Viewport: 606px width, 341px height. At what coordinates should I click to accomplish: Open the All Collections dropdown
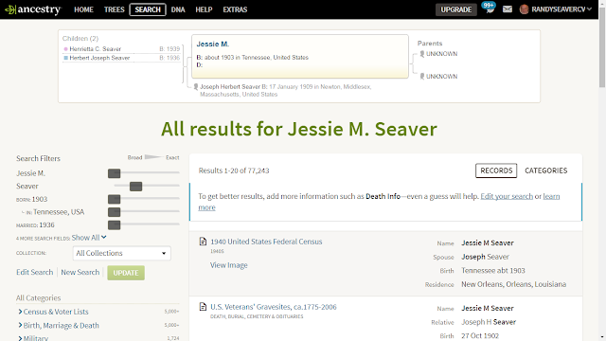click(x=122, y=253)
